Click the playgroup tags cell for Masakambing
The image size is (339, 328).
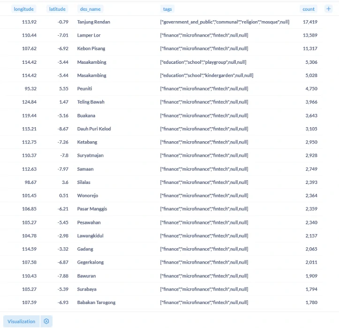[203, 62]
